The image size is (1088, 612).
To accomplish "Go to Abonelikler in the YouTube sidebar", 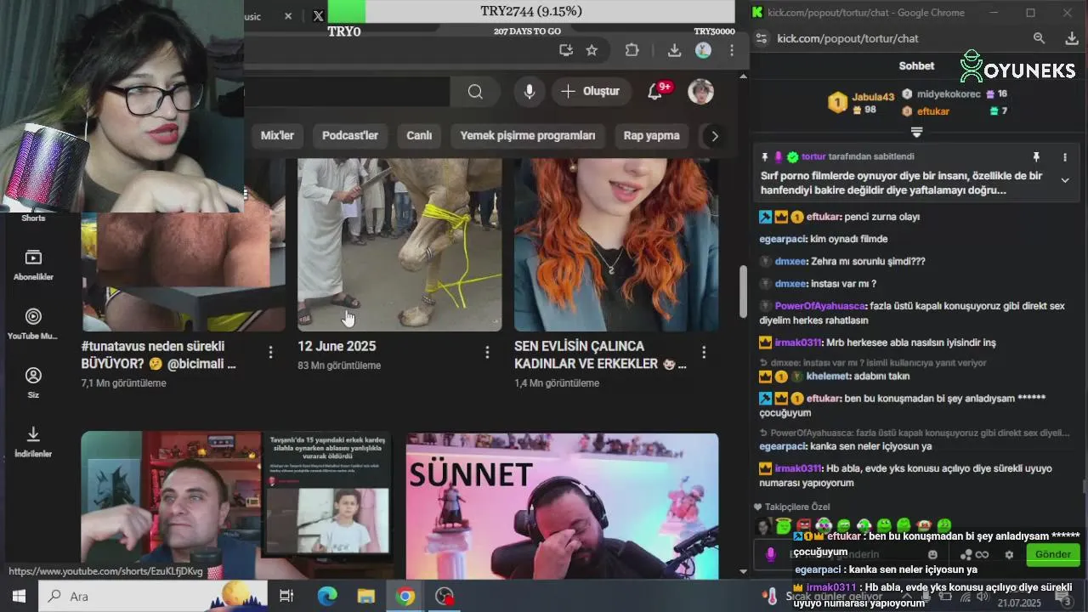I will [x=33, y=265].
